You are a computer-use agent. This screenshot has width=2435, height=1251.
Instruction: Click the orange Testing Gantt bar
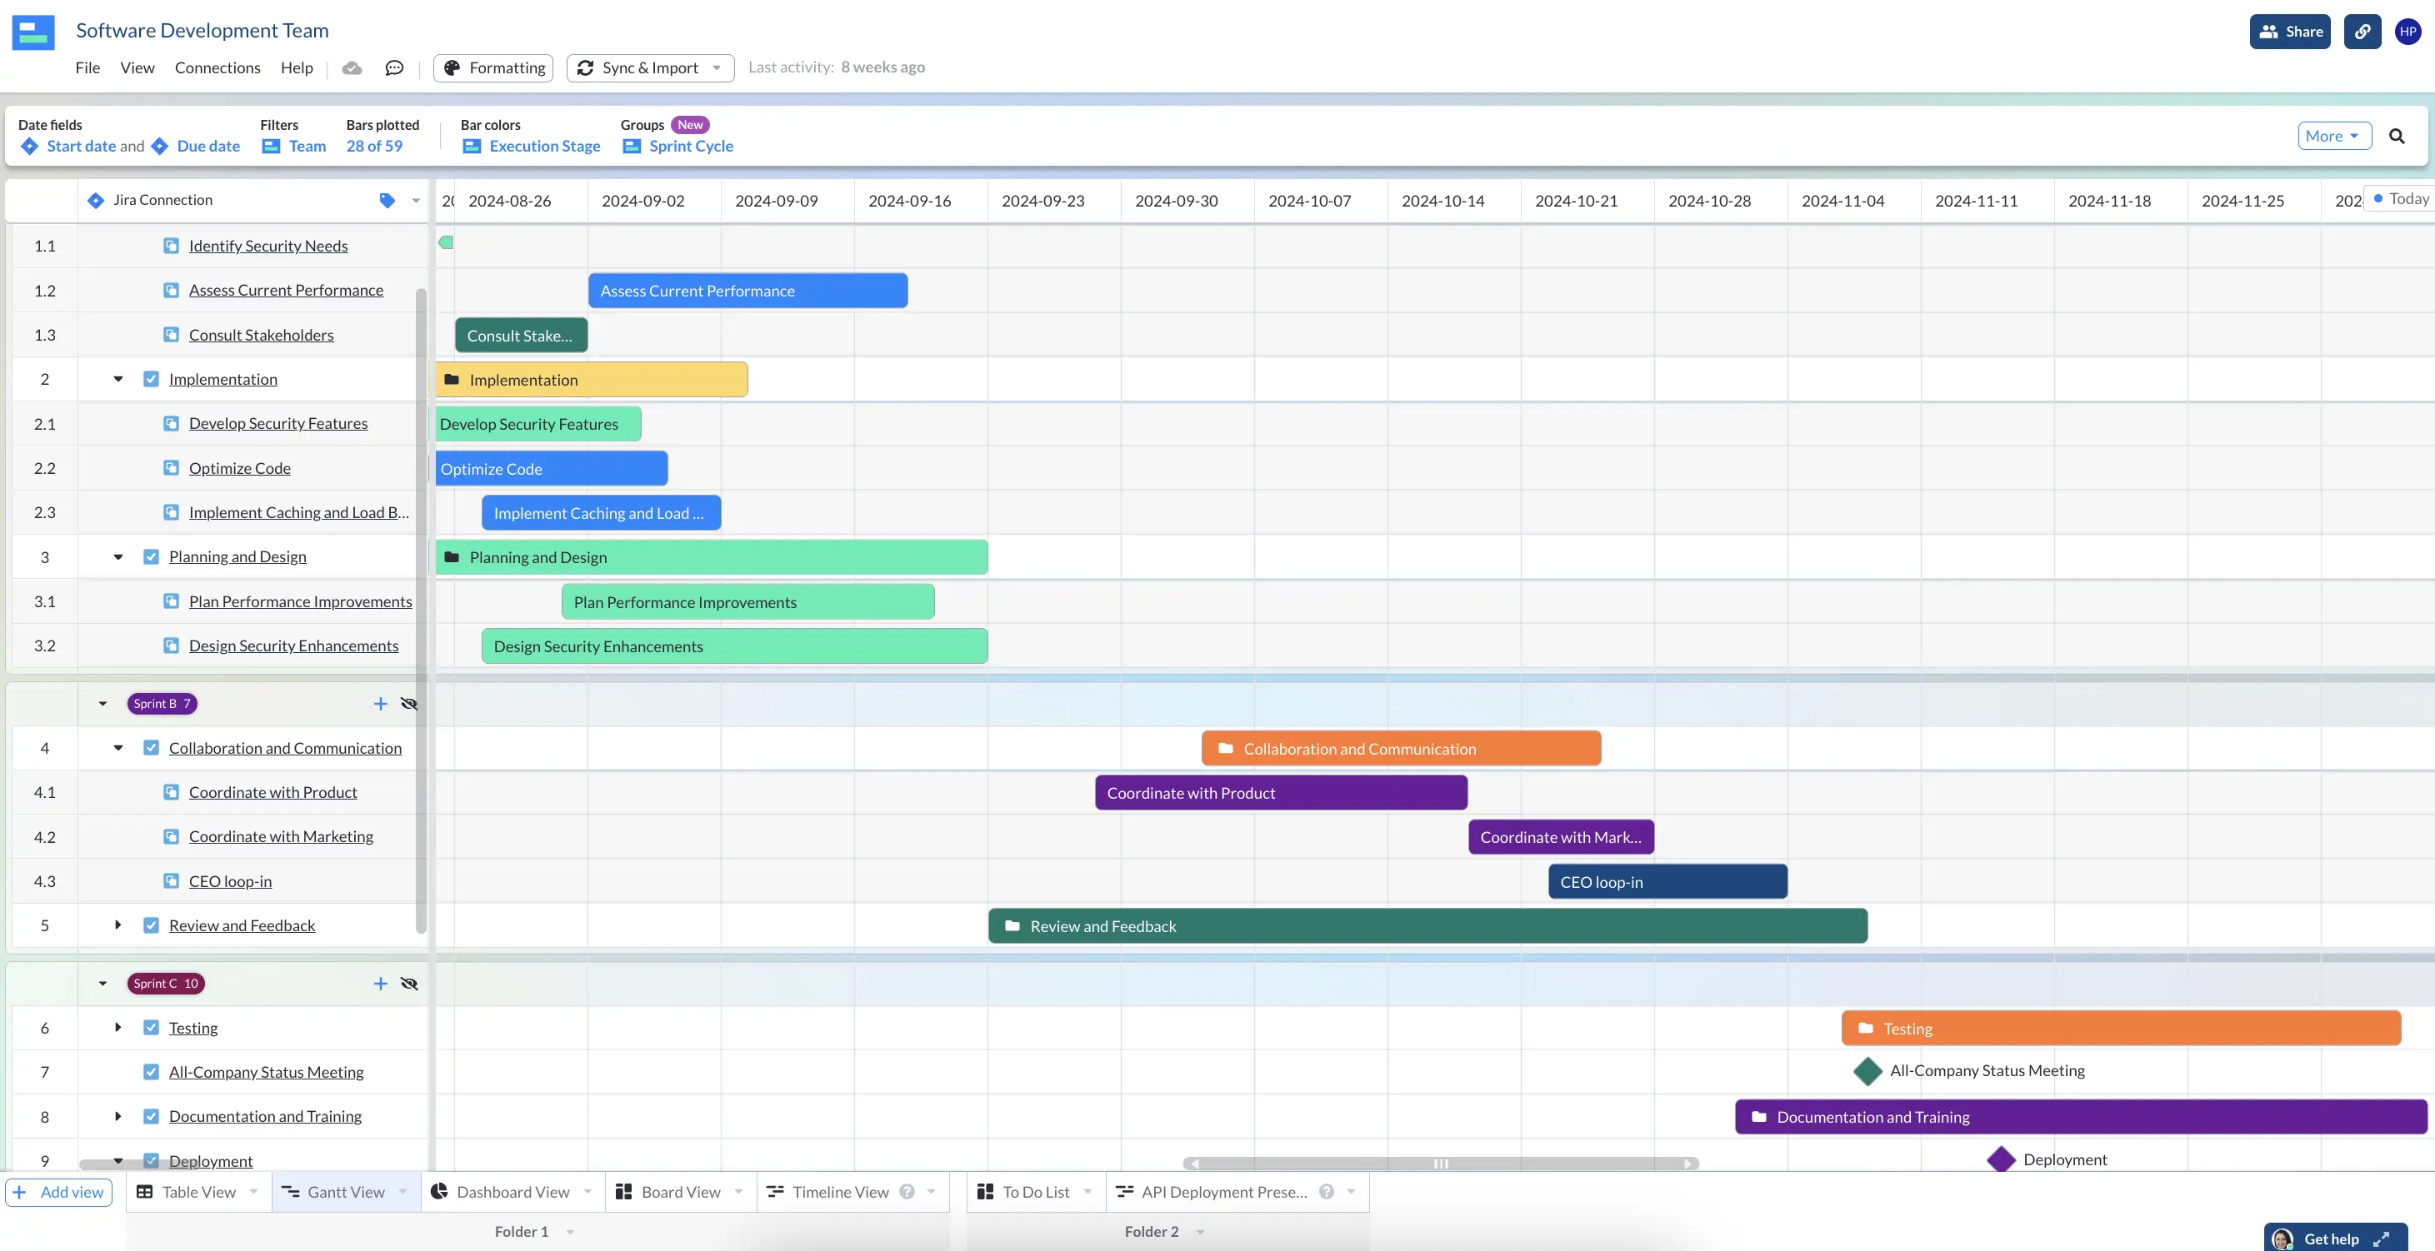tap(2120, 1028)
